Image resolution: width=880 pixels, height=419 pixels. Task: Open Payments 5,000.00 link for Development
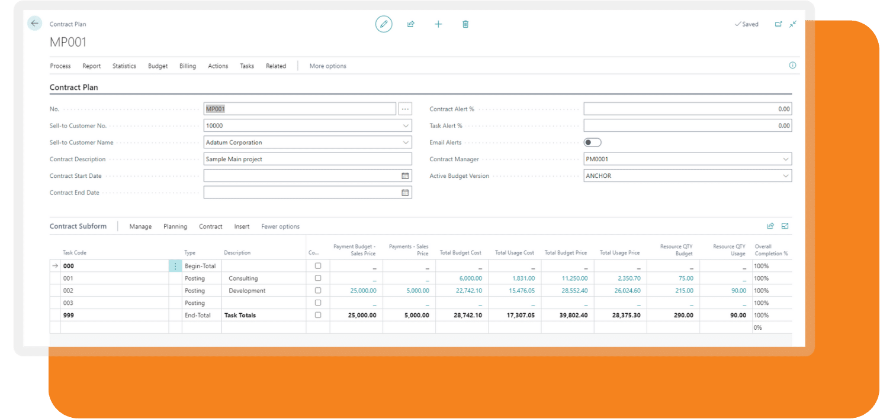(417, 291)
